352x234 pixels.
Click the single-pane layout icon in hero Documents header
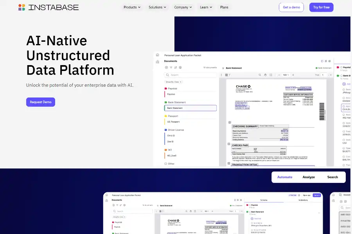pyautogui.click(x=322, y=61)
